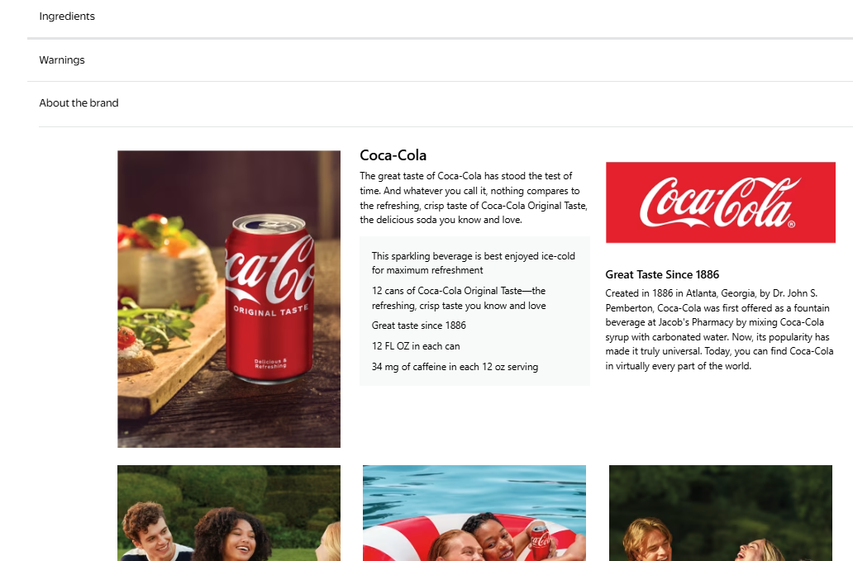Click the Great Taste Since 1886 heading
This screenshot has width=853, height=561.
[x=662, y=274]
